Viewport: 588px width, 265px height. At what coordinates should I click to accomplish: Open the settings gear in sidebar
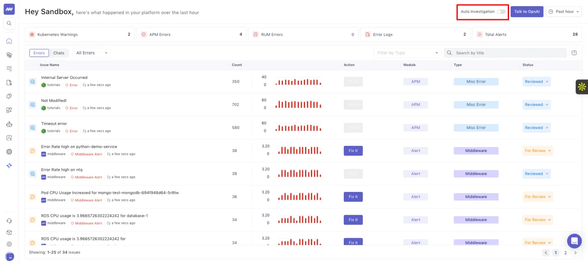pos(9,244)
